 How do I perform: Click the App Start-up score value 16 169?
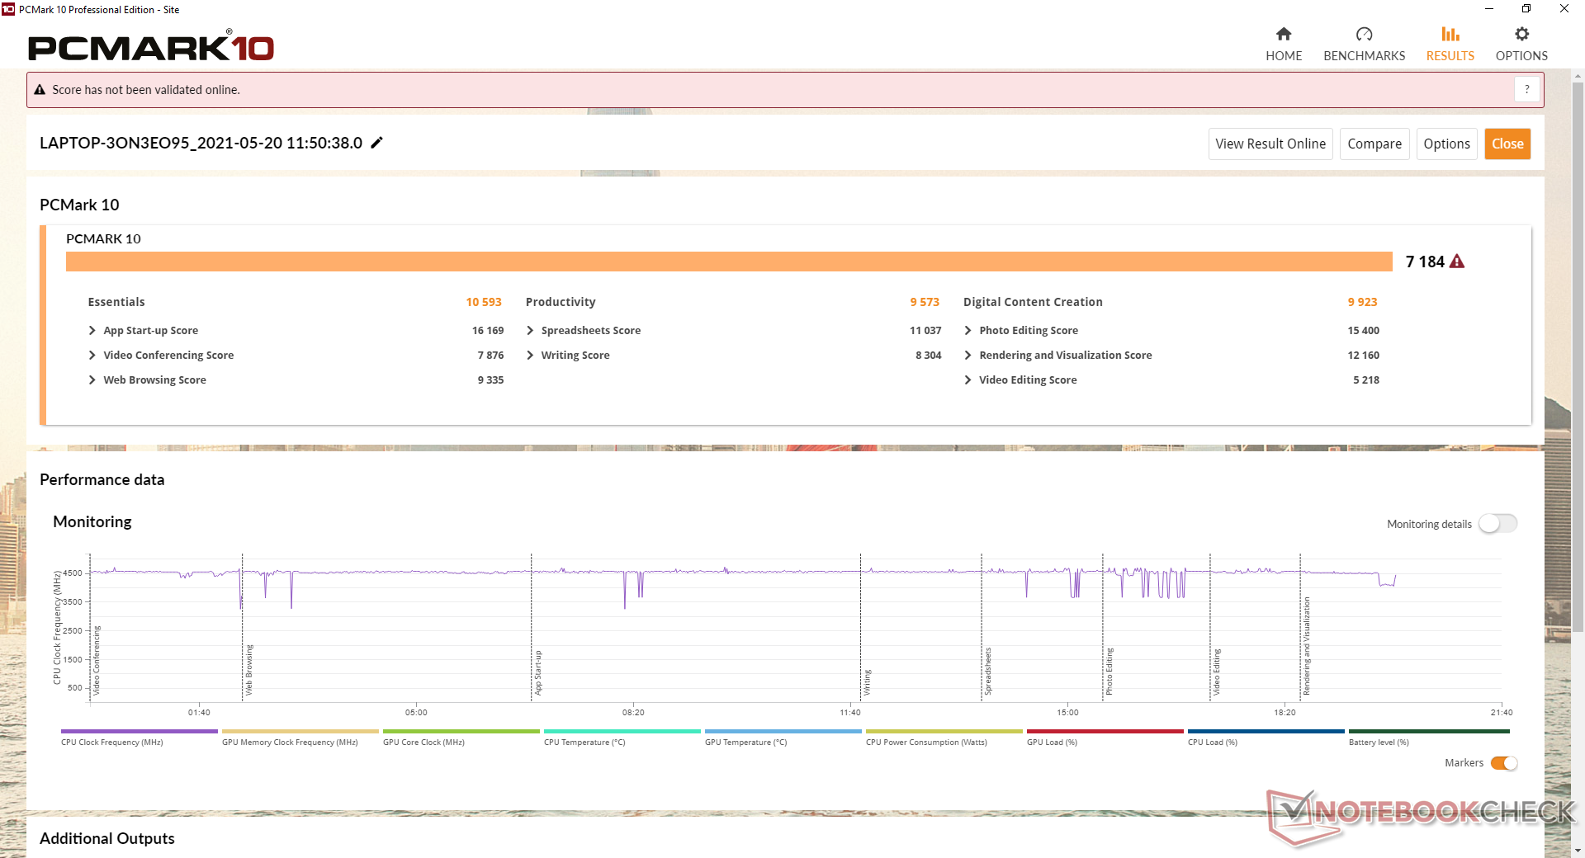(x=488, y=331)
